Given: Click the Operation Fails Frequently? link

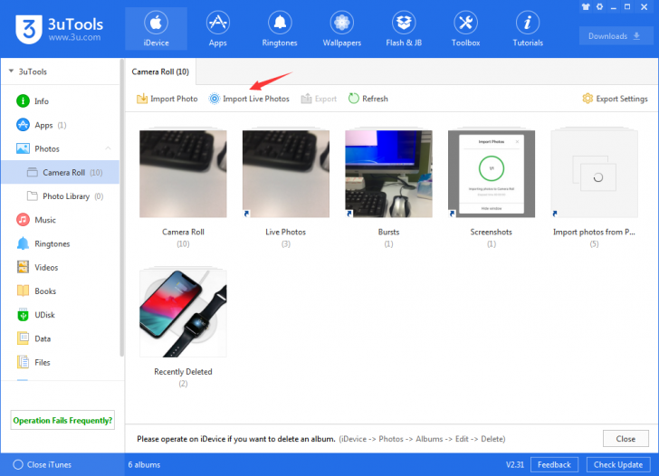Looking at the screenshot, I should [x=62, y=420].
